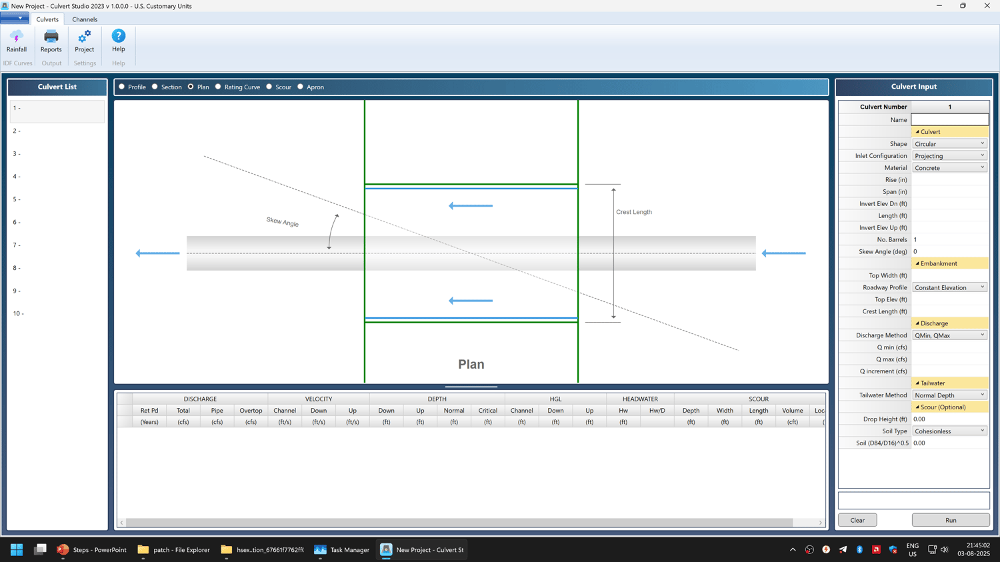This screenshot has width=1000, height=562.
Task: Click the culvert Name input field
Action: (950, 120)
